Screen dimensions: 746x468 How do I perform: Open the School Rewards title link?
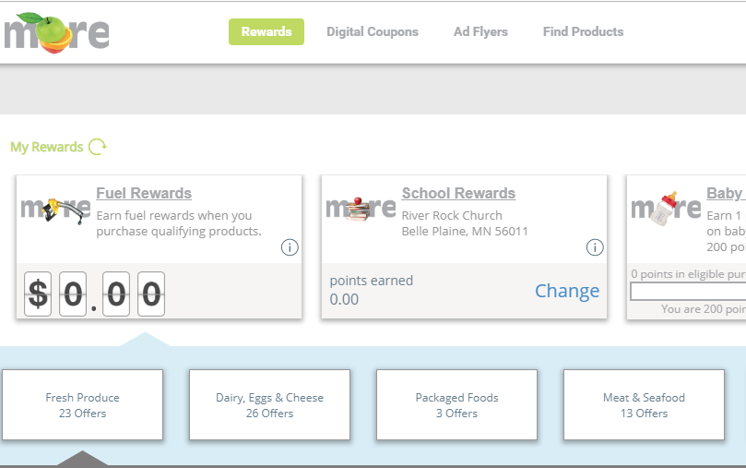click(x=458, y=194)
